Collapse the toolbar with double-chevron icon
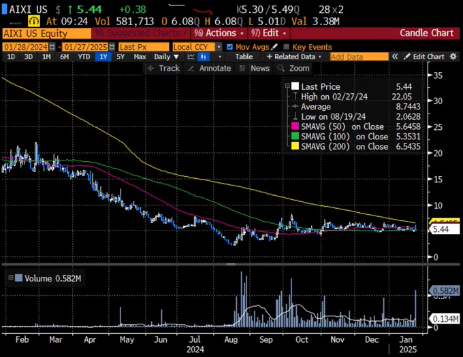 pyautogui.click(x=394, y=56)
